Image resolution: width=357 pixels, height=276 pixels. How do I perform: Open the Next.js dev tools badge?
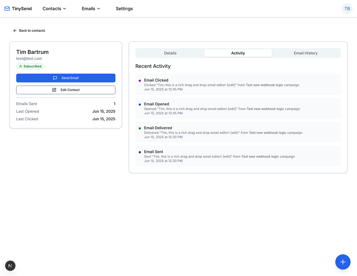pyautogui.click(x=10, y=266)
